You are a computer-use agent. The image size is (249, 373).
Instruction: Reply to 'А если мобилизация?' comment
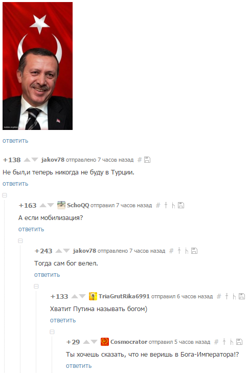pyautogui.click(x=31, y=229)
